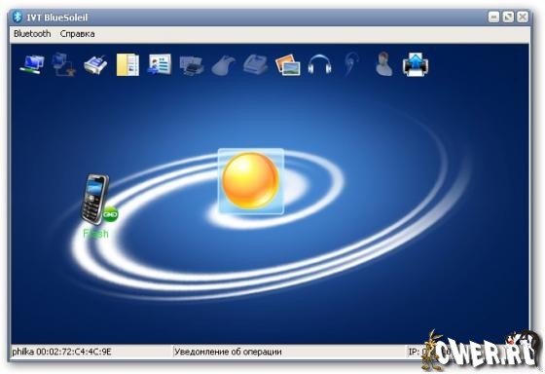
Task: Click the AV Headphone service icon
Action: pos(320,64)
